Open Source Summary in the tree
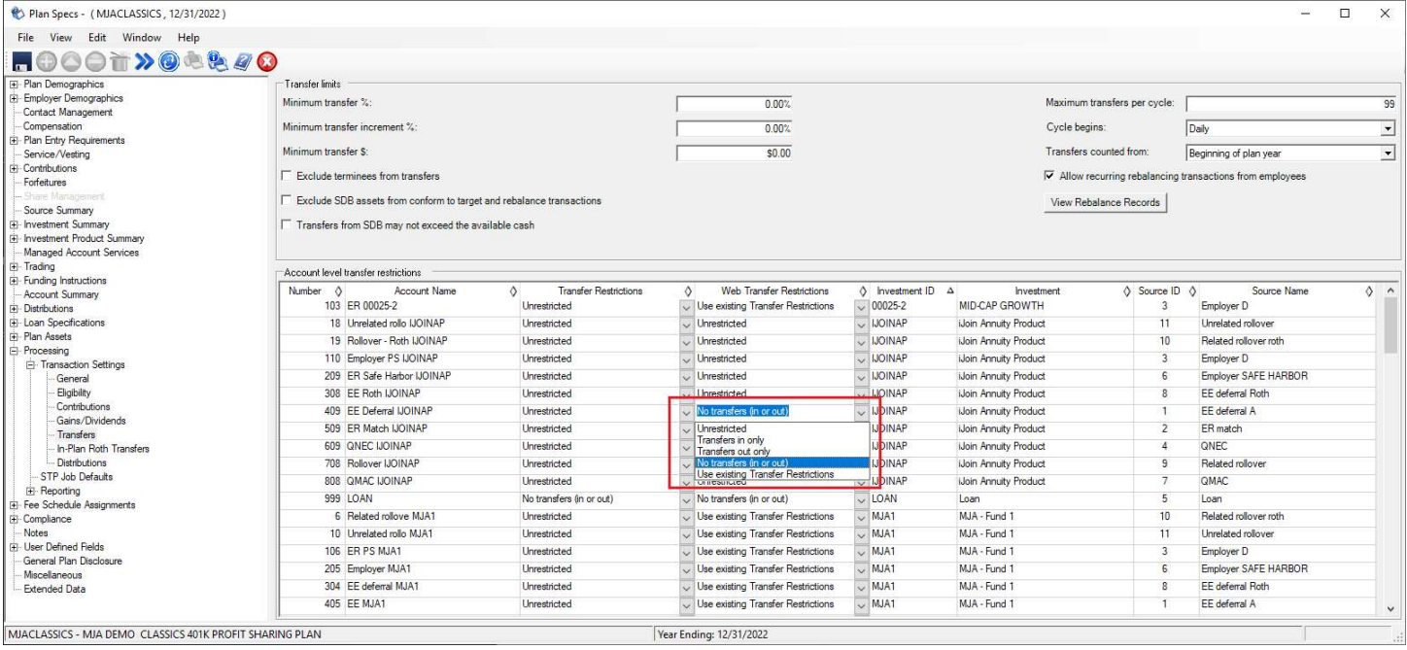Screen dimensions: 1407x650 tap(58, 211)
